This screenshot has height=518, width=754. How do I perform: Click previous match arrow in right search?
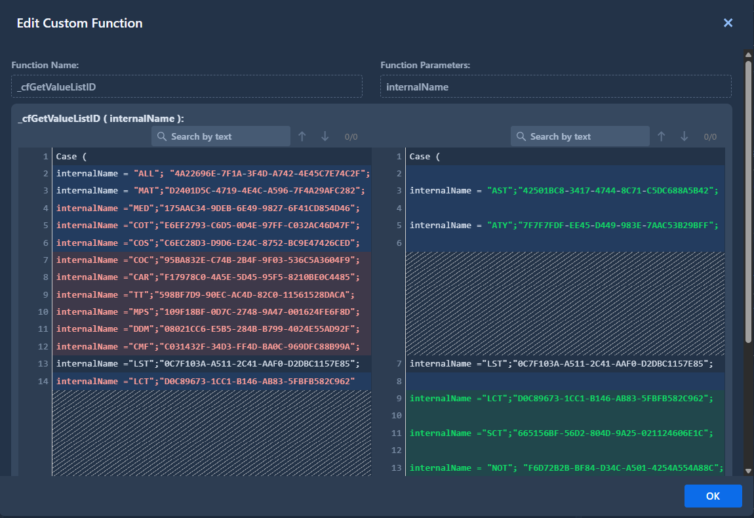point(662,136)
